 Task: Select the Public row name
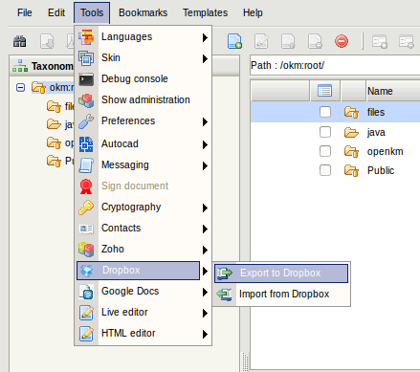(381, 170)
